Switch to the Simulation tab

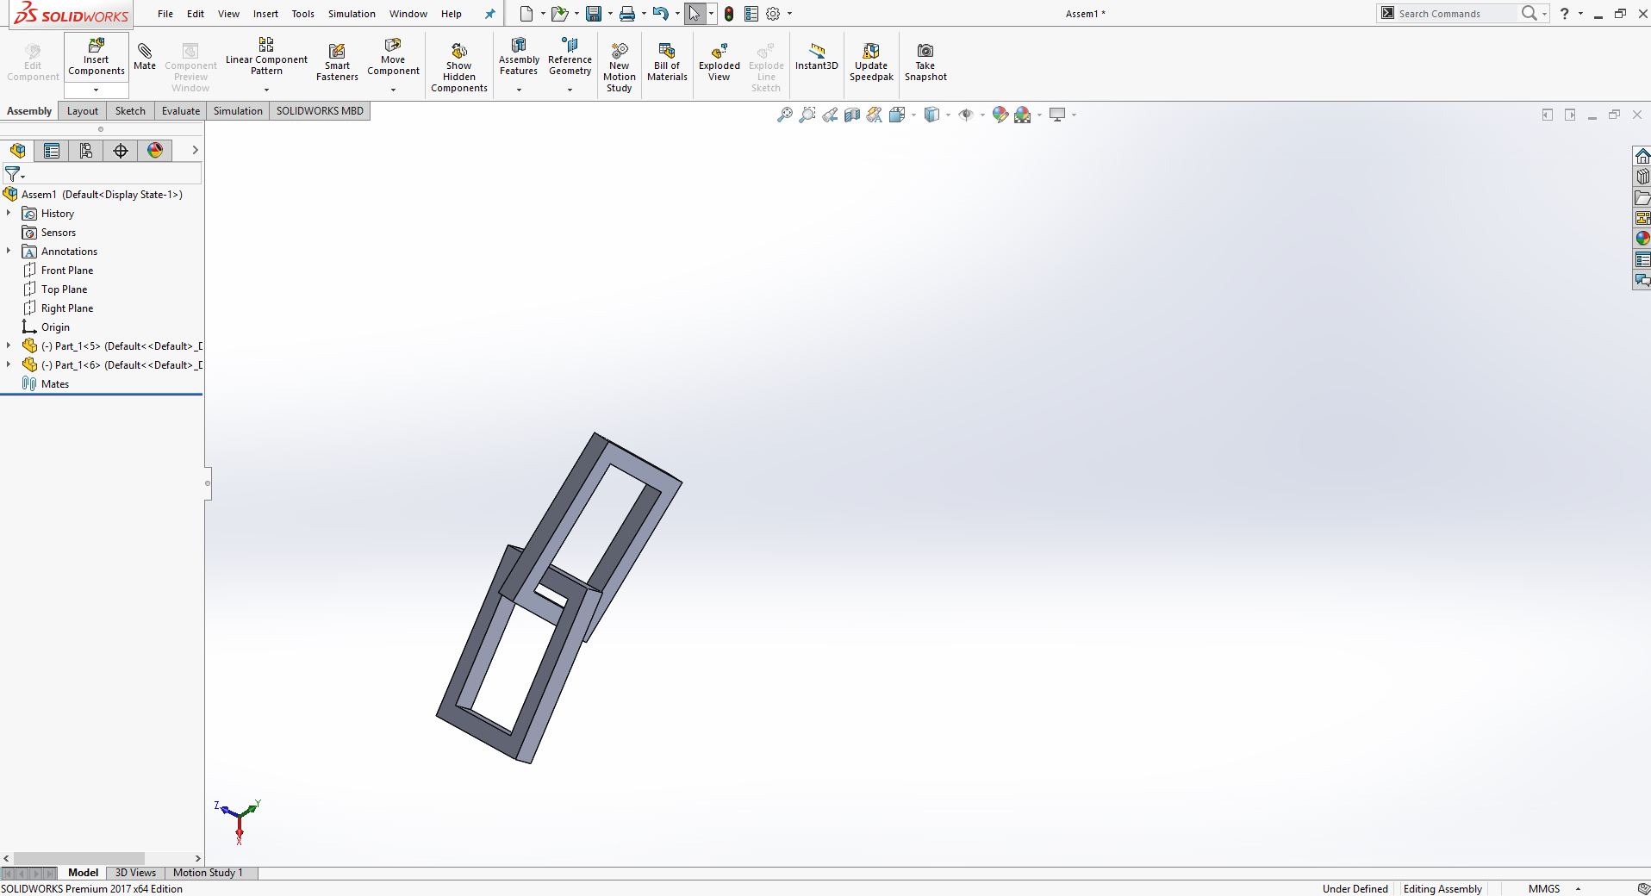[x=237, y=110]
